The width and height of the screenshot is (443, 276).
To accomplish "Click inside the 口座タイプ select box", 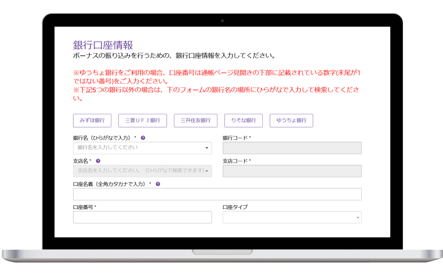I will pos(289,217).
